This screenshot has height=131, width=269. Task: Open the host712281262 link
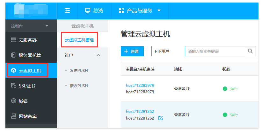pyautogui.click(x=140, y=112)
